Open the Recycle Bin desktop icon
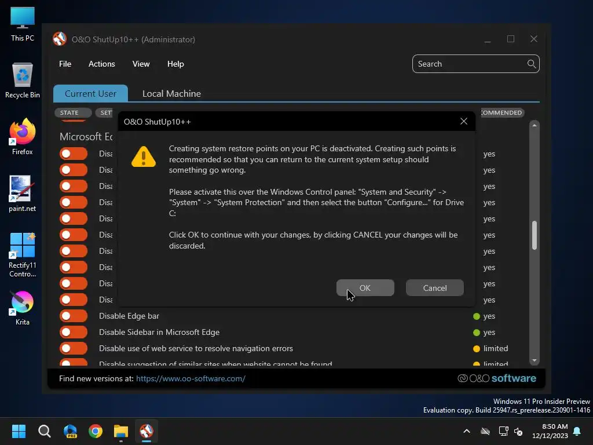This screenshot has width=593, height=445. pos(23,81)
